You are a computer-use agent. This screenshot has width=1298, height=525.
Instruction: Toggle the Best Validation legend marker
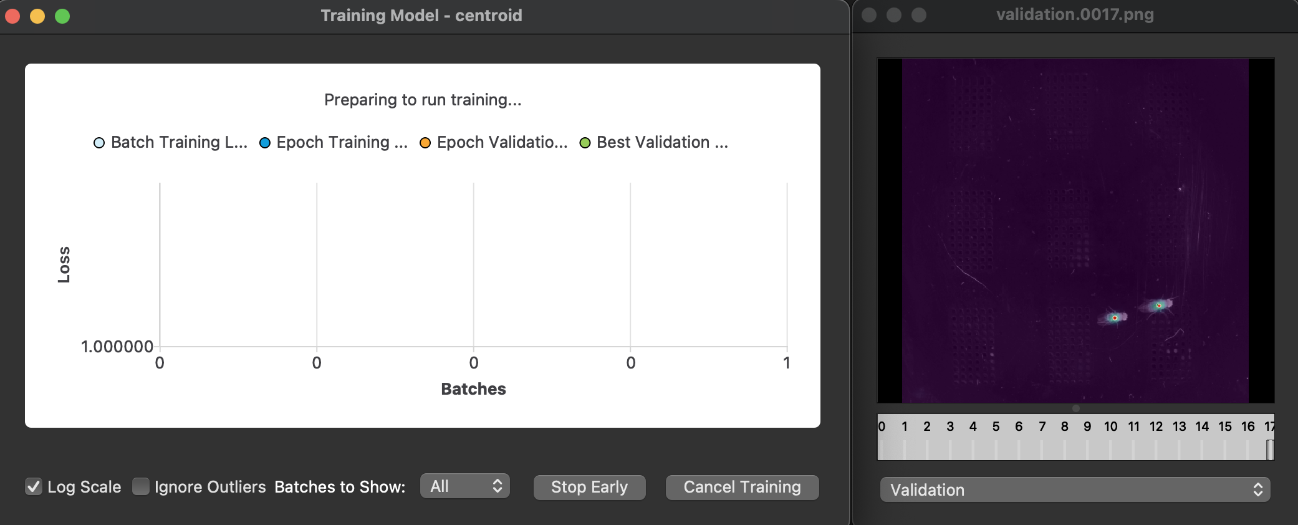tap(584, 142)
